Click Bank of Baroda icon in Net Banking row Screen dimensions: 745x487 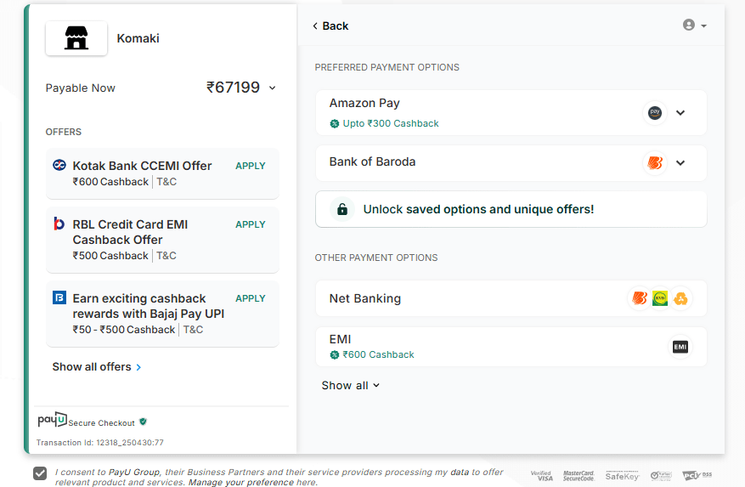pyautogui.click(x=640, y=298)
